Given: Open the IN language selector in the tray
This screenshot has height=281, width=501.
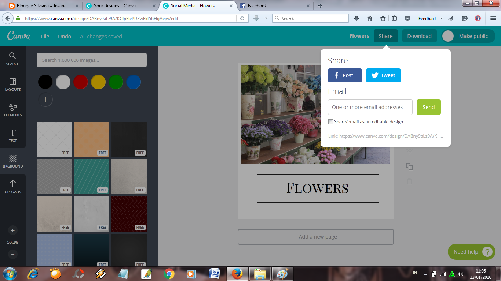Looking at the screenshot, I should tap(415, 273).
